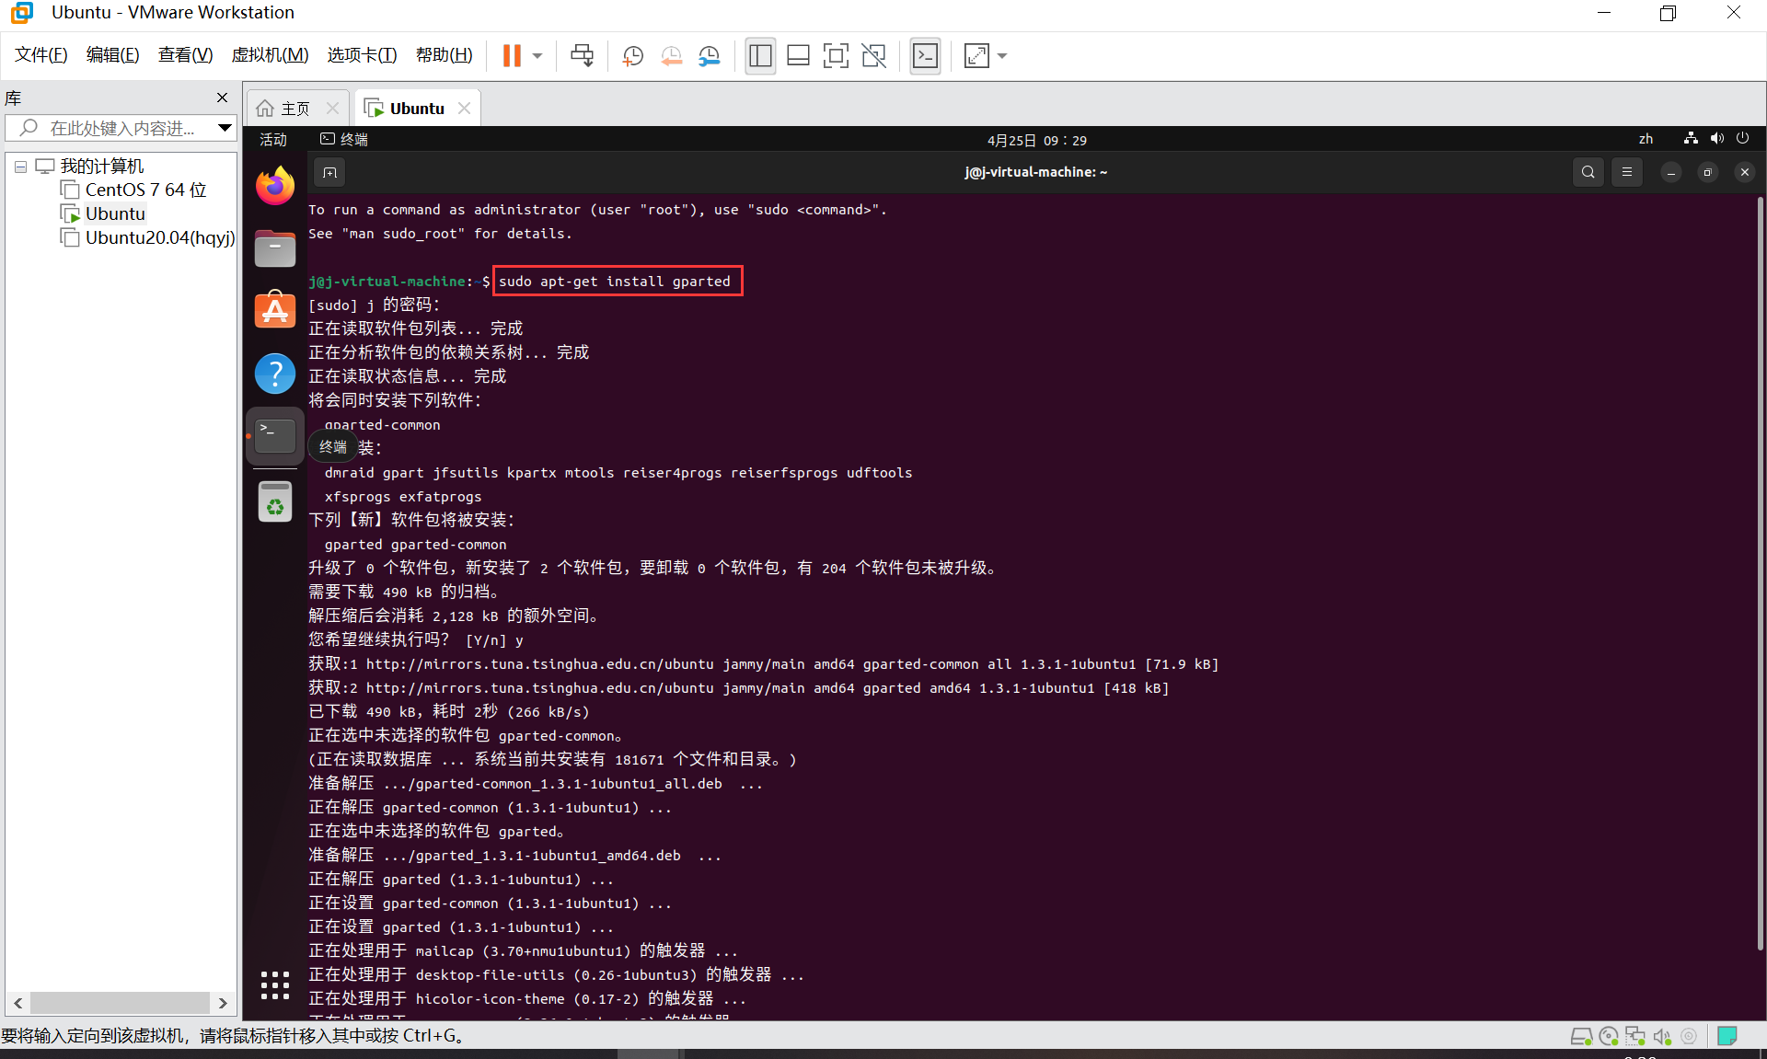
Task: Toggle the library sidebar visibility
Action: 760,55
